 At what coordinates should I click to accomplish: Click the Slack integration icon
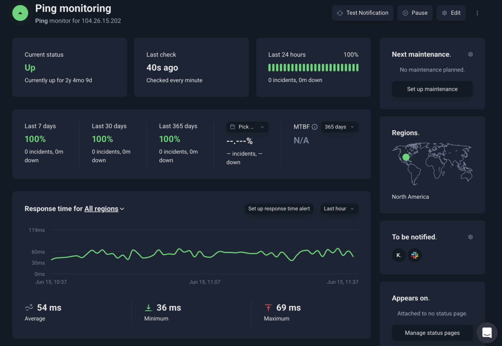coord(415,255)
